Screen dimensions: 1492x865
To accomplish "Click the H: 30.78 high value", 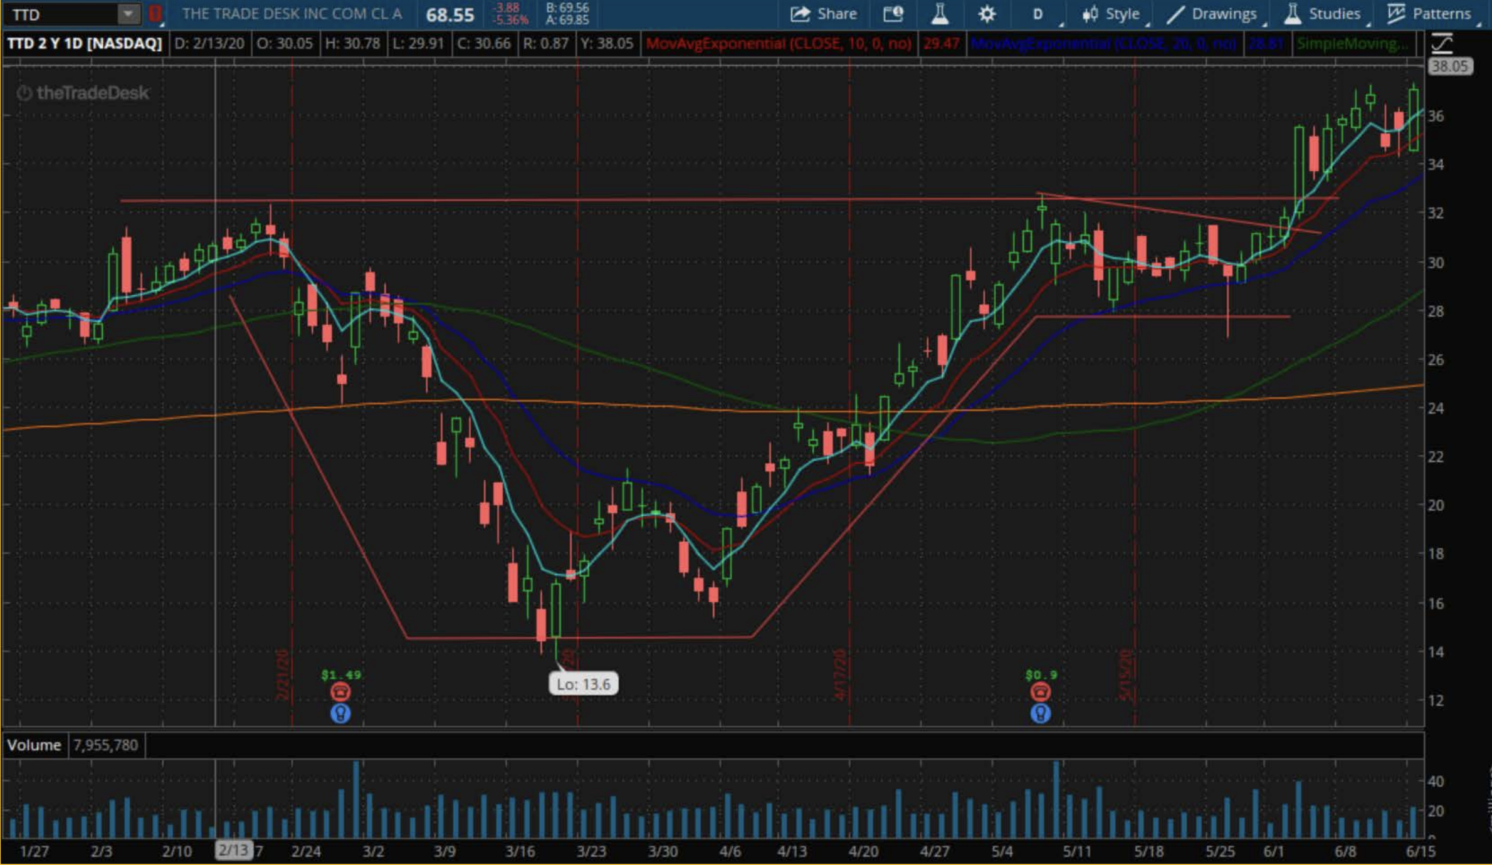I will click(352, 43).
